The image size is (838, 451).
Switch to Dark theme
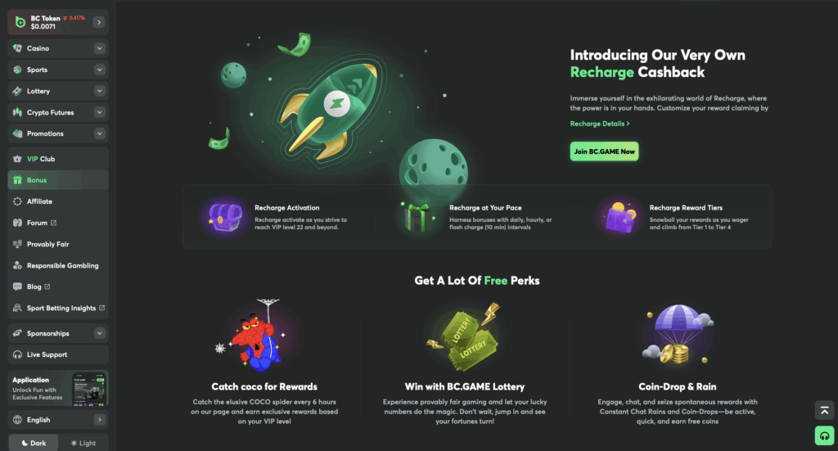point(33,443)
